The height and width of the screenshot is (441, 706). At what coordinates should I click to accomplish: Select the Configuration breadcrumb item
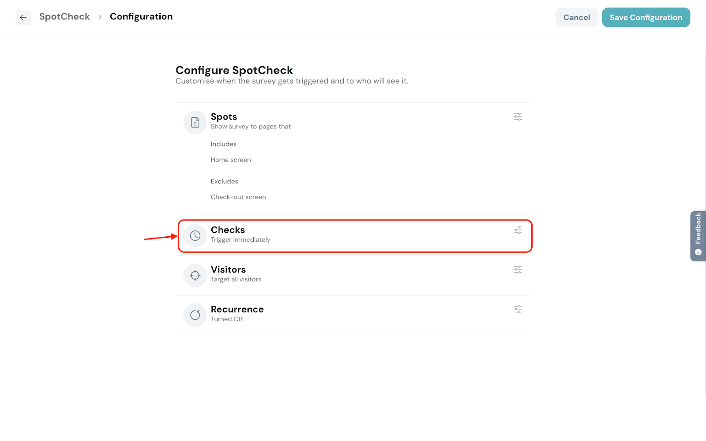coord(141,17)
